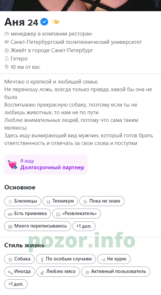Select the Техникум education chip
This screenshot has width=161, height=295.
(60, 201)
